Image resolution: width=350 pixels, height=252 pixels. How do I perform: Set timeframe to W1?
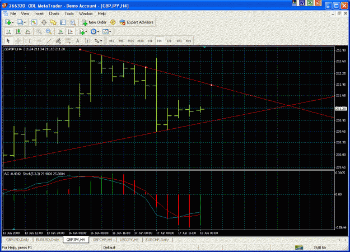point(179,41)
